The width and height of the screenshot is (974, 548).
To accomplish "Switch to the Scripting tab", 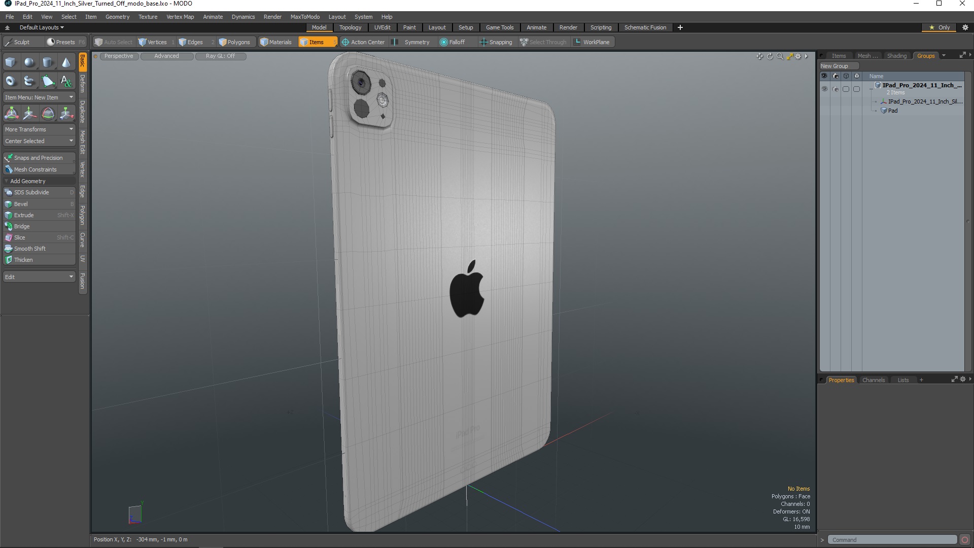I will (601, 27).
